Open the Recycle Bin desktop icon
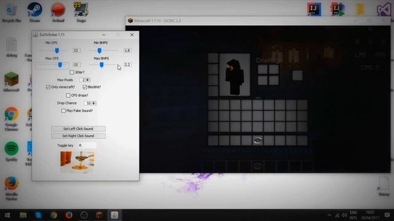Viewport: 394px width, 221px height. tap(11, 12)
